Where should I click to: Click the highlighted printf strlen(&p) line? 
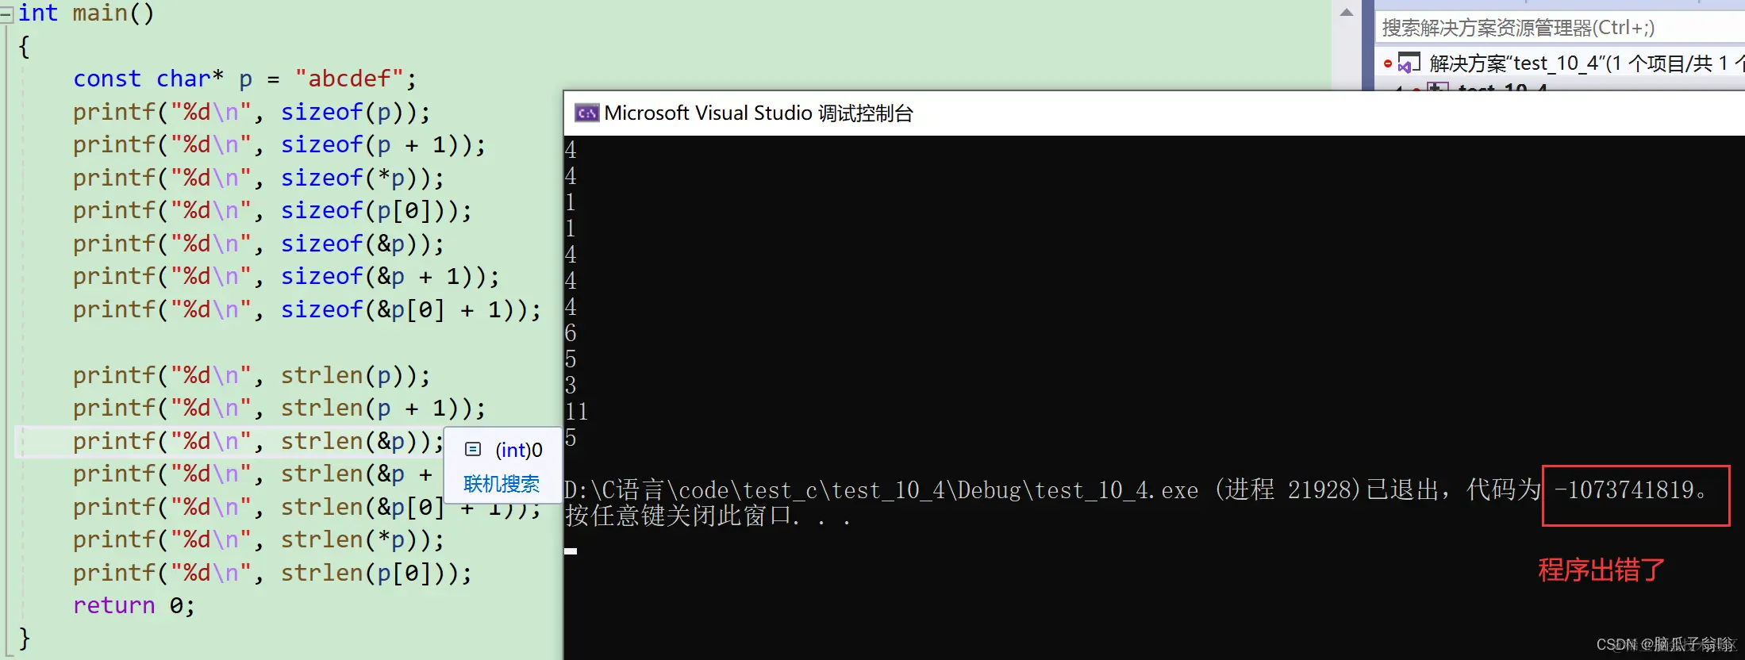tap(259, 441)
